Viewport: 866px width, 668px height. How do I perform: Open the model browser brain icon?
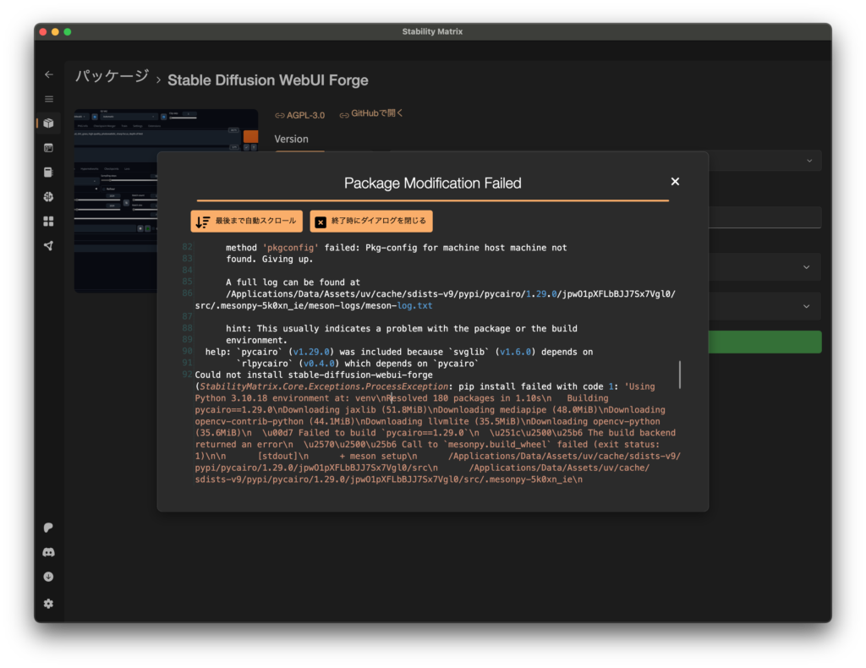point(48,197)
